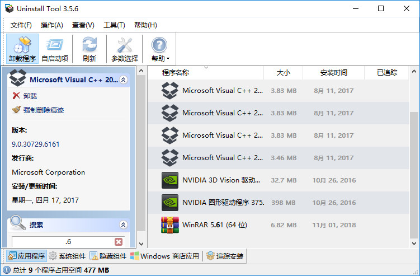The width and height of the screenshot is (420, 276).
Task: Sort by the 已追踪 column header
Action: pos(386,73)
